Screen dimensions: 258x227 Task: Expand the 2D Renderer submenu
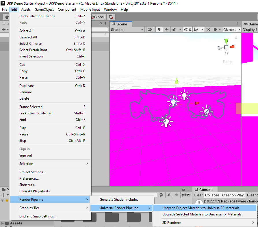click(208, 223)
